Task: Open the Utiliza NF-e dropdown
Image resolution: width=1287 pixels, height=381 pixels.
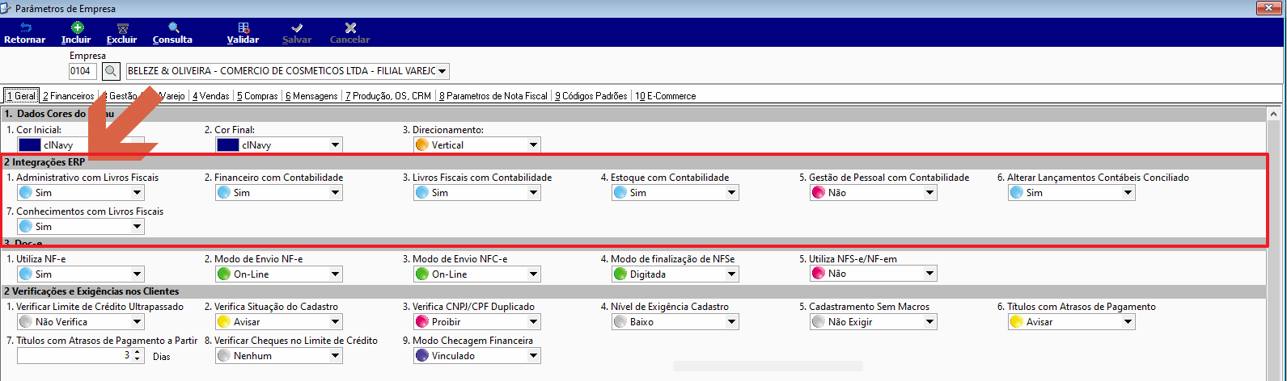Action: coord(138,274)
